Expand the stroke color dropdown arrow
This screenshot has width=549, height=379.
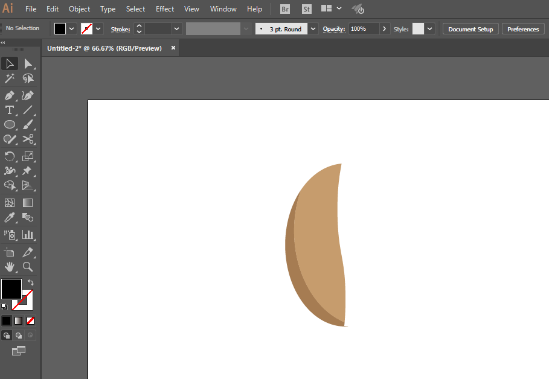point(98,29)
